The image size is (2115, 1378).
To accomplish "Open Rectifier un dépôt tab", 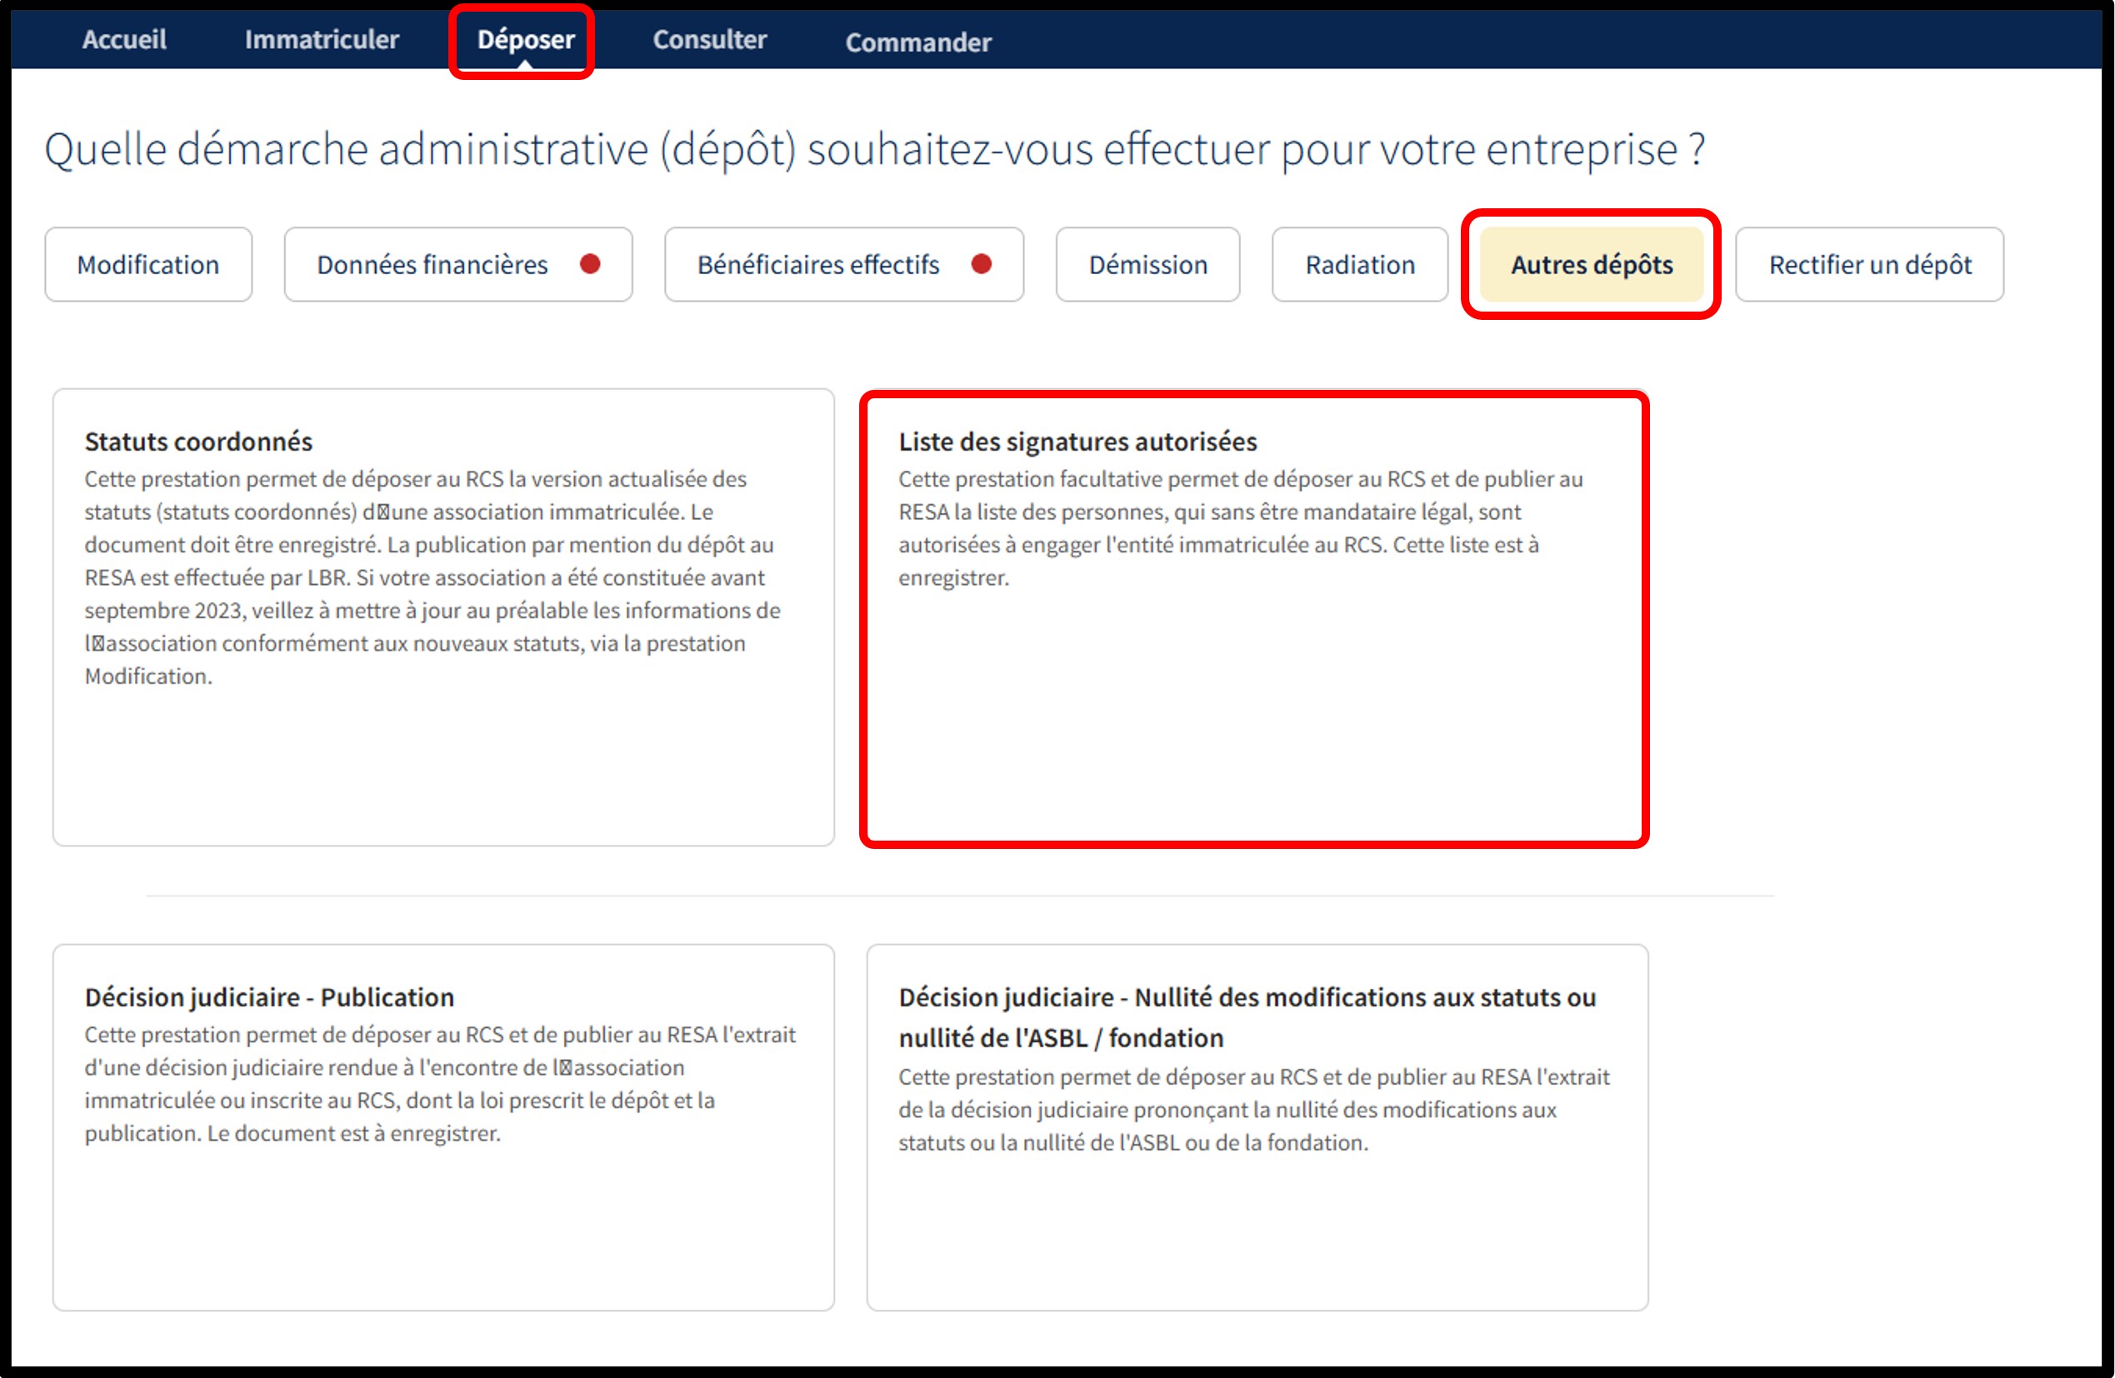I will (x=1869, y=265).
